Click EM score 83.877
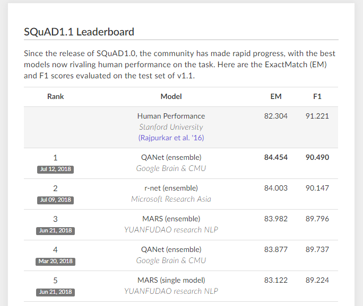Image resolution: width=363 pixels, height=306 pixels. [x=276, y=250]
